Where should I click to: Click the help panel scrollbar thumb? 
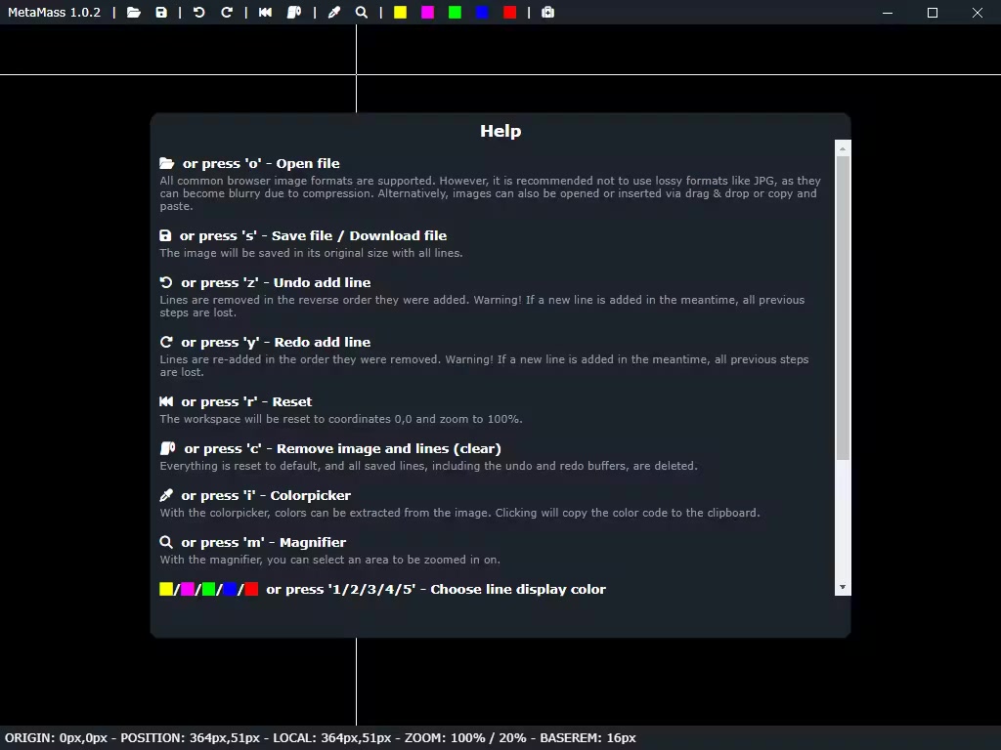coord(843,308)
